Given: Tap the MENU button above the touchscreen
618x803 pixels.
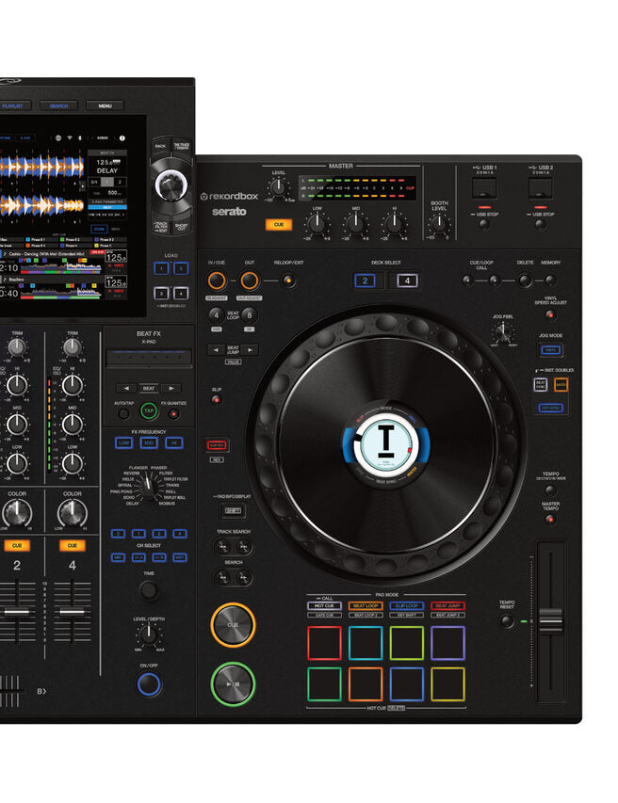Looking at the screenshot, I should coord(106,105).
